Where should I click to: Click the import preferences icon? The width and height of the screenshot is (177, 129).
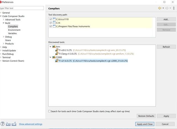coord(8,124)
